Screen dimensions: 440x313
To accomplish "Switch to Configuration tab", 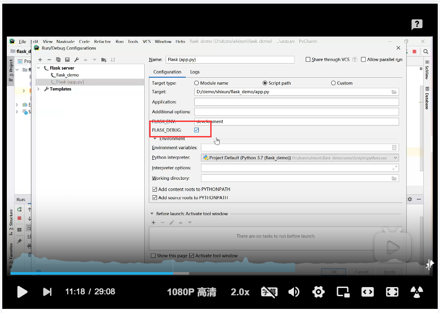I will coord(167,72).
